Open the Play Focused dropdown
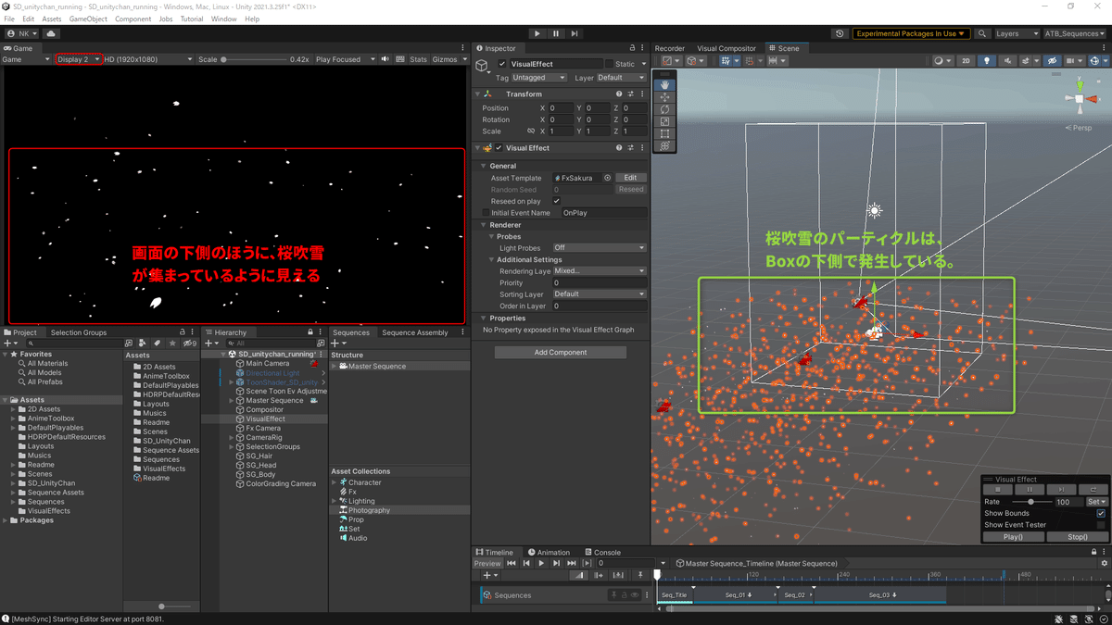Image resolution: width=1112 pixels, height=625 pixels. point(344,59)
